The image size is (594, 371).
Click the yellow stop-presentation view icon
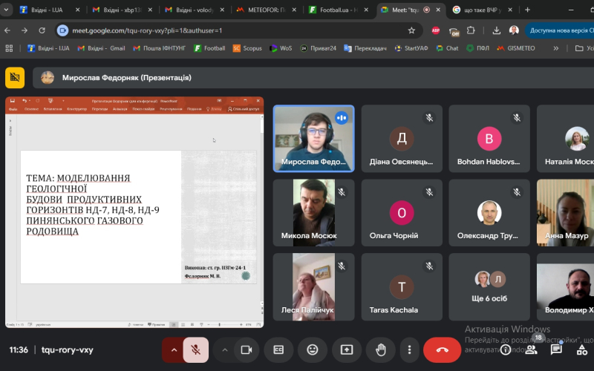click(15, 78)
